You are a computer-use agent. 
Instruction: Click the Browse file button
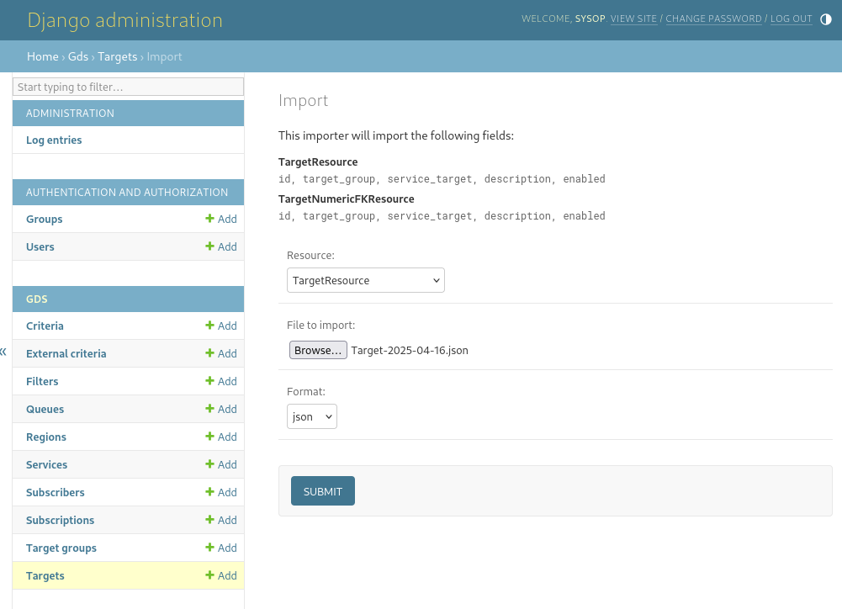318,350
